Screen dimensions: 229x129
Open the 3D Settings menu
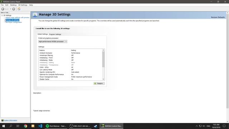tap(23, 5)
